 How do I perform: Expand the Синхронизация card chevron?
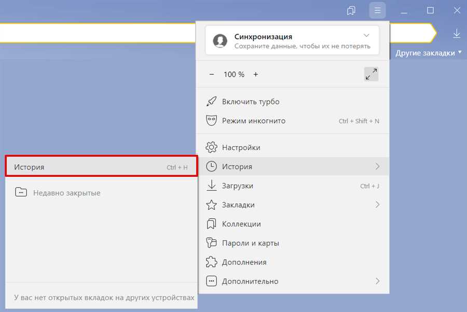(366, 36)
